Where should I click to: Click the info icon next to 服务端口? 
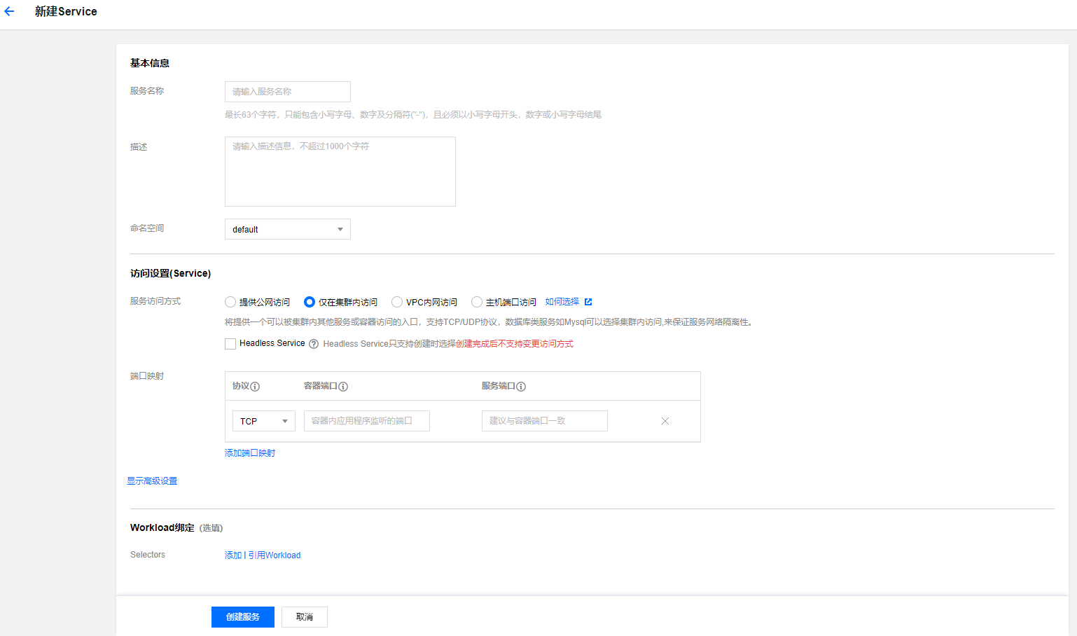521,387
